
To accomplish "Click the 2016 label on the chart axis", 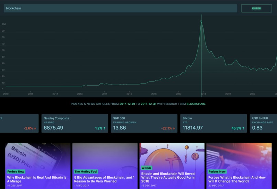I will pyautogui.click(x=154, y=94).
